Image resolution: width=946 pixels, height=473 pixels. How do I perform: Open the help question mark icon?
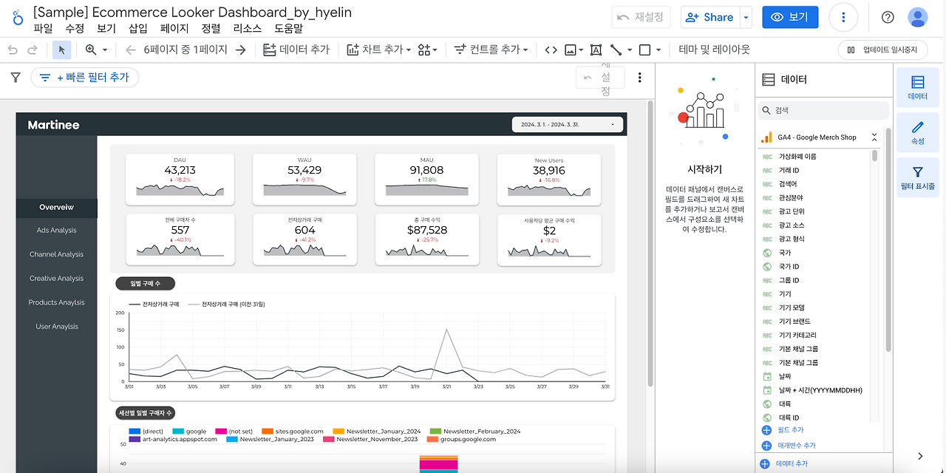(x=888, y=17)
